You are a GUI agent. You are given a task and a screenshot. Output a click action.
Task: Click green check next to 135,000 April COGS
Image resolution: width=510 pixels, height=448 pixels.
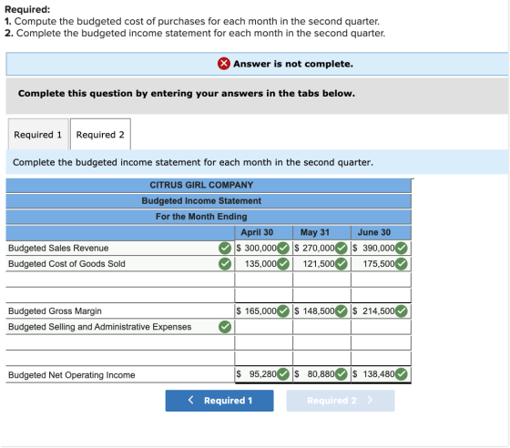(x=283, y=264)
